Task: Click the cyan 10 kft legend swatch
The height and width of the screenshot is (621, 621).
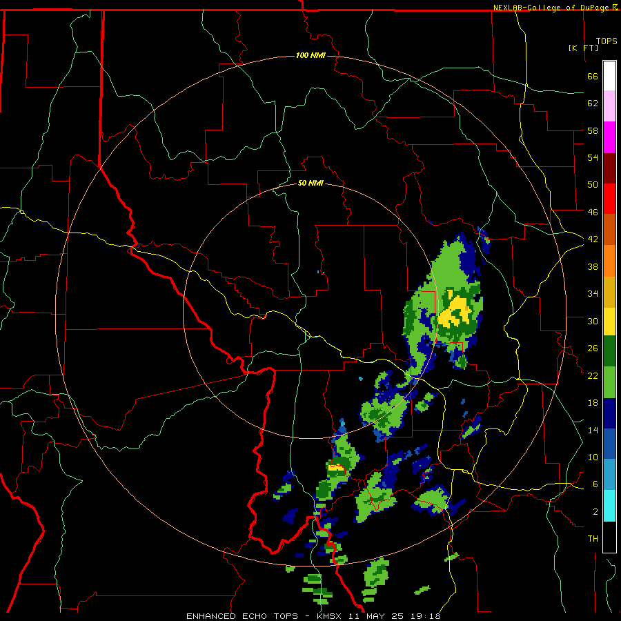Action: tap(609, 506)
